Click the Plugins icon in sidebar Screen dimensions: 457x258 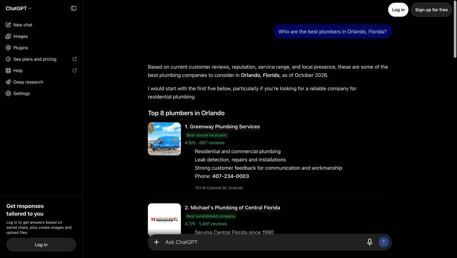click(8, 48)
